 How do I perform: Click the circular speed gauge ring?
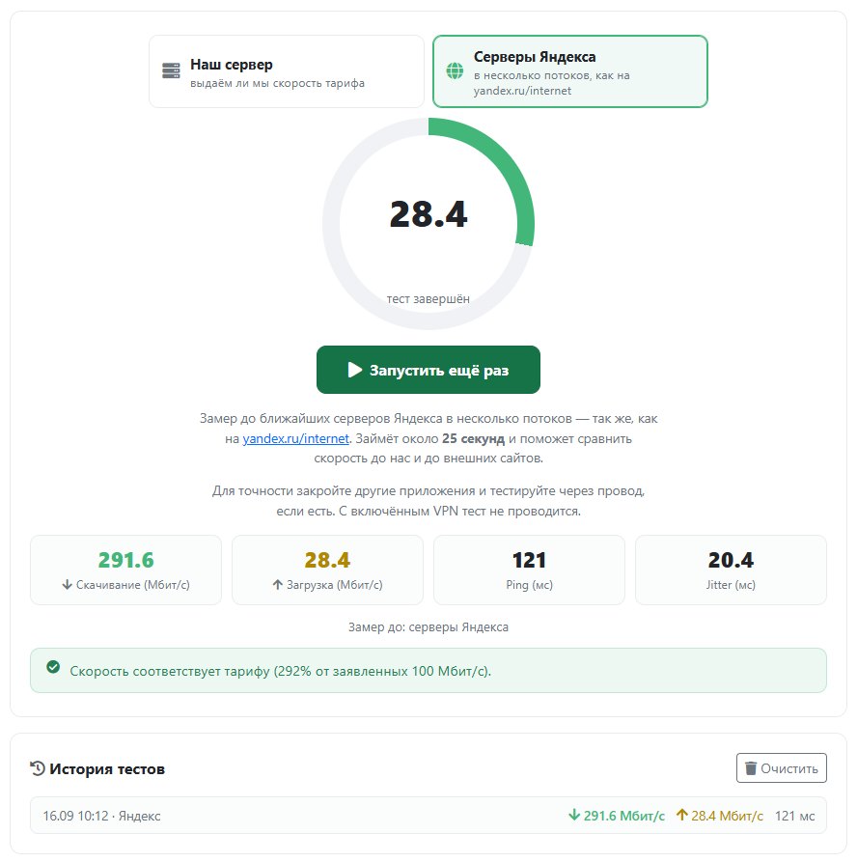point(428,224)
